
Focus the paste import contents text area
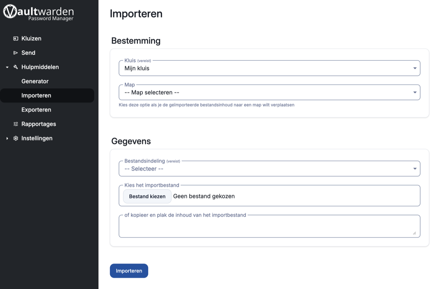(x=269, y=226)
